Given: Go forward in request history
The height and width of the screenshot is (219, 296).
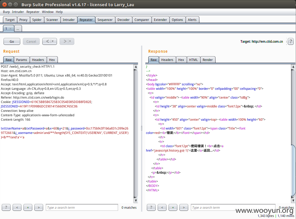Looking at the screenshot, I should click(x=65, y=41).
